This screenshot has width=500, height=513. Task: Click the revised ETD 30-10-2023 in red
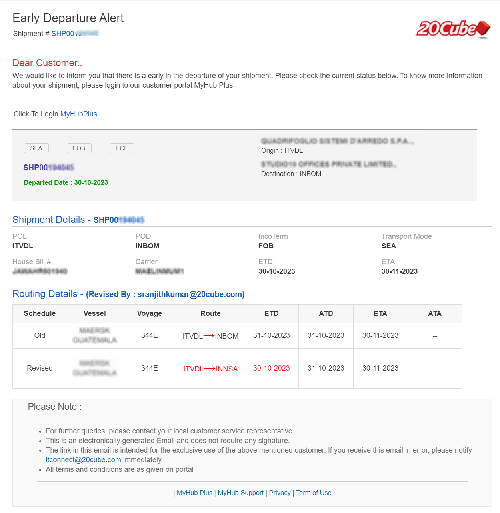click(271, 368)
